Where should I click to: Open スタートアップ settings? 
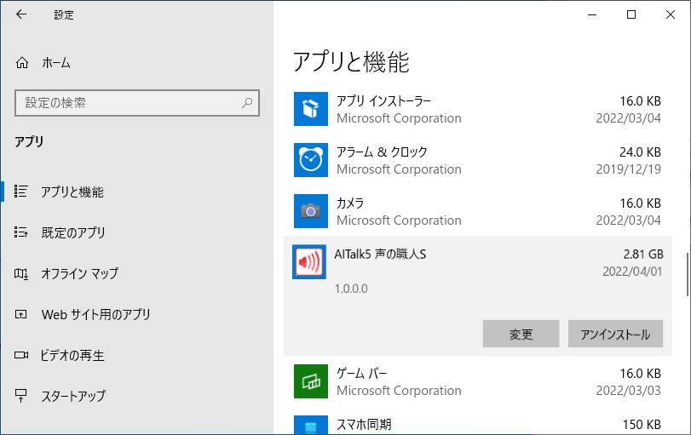(x=73, y=396)
